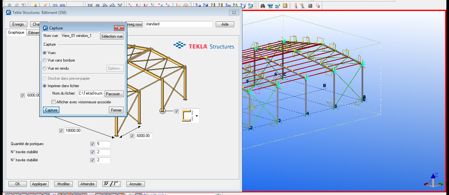Toggle checkbox beside the profile shape selector
Image resolution: width=449 pixels, height=195 pixels.
pyautogui.click(x=176, y=111)
